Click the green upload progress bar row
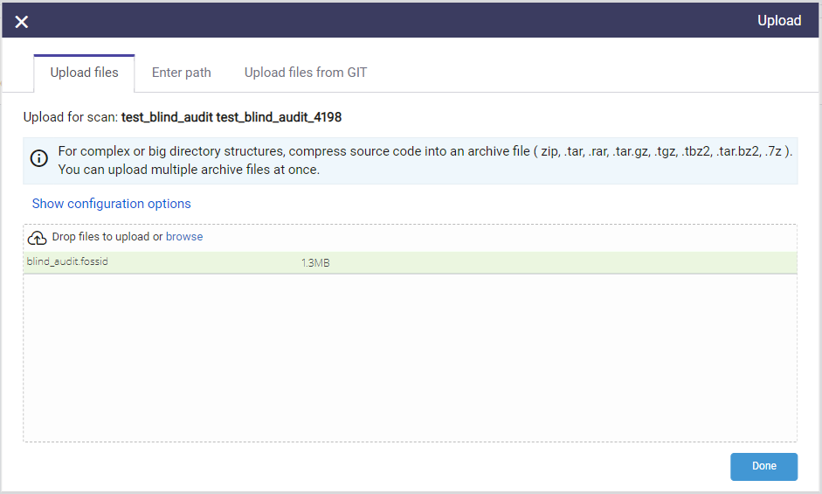822x494 pixels. [x=524, y=262]
